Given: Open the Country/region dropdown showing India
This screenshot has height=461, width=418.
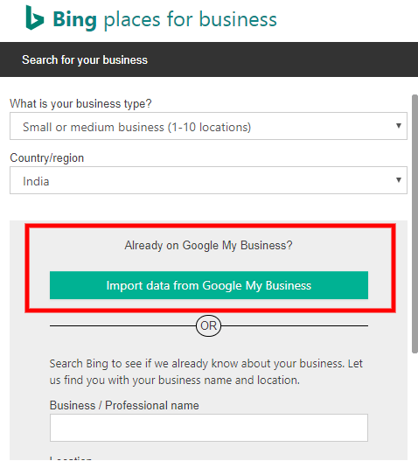Looking at the screenshot, I should coord(208,180).
